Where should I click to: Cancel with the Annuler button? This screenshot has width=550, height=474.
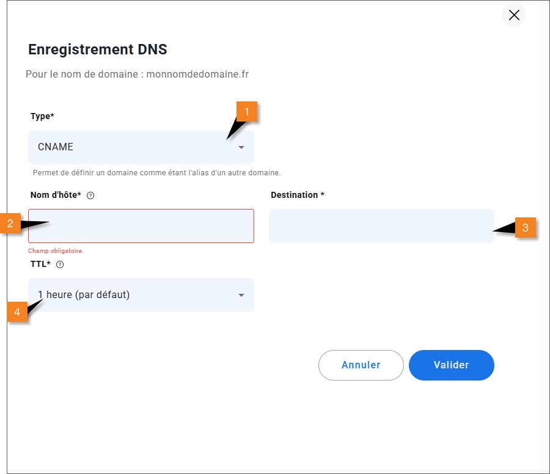(361, 365)
